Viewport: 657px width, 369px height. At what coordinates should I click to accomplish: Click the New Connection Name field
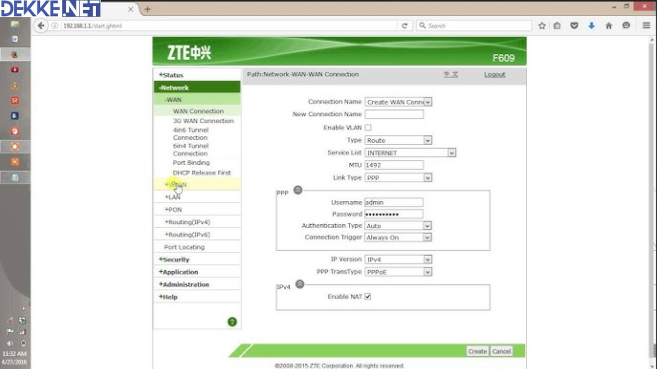pos(394,114)
